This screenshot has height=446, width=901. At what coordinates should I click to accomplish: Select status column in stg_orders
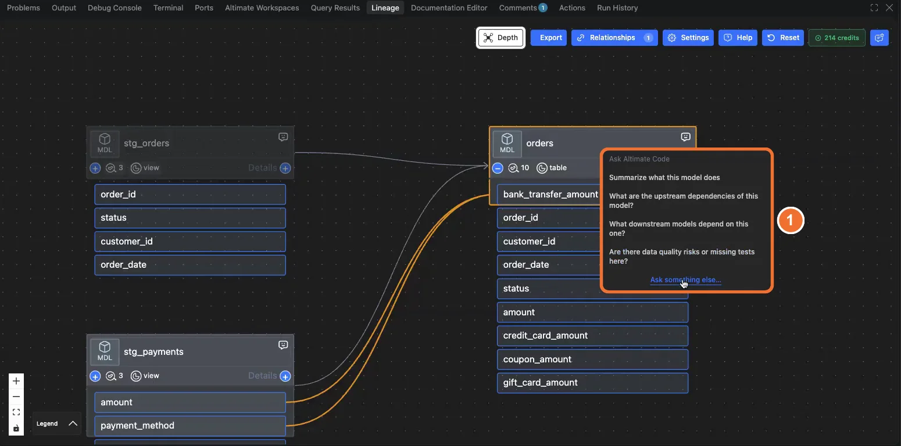tap(190, 218)
